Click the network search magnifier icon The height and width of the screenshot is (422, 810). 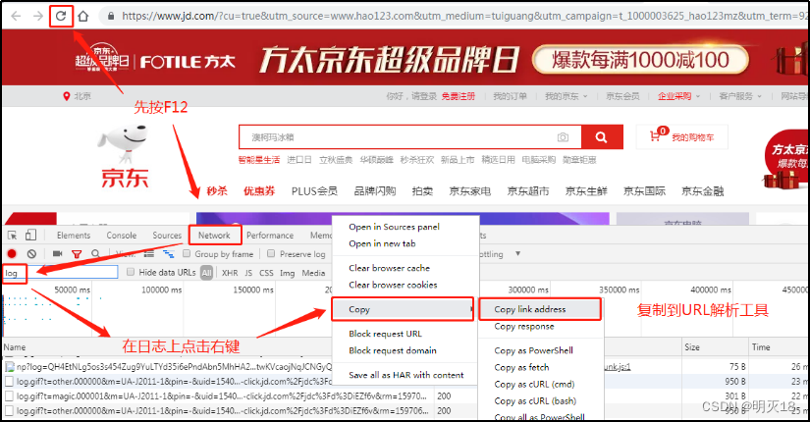(95, 253)
